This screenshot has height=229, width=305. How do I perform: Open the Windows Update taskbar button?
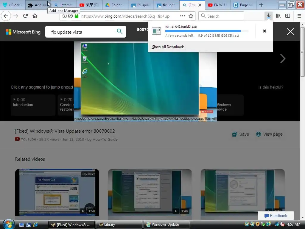[x=167, y=225]
